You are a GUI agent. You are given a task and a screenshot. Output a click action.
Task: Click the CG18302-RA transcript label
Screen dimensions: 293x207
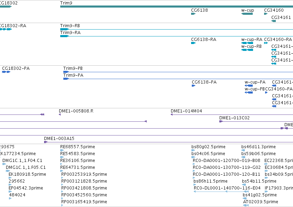coord(13,26)
